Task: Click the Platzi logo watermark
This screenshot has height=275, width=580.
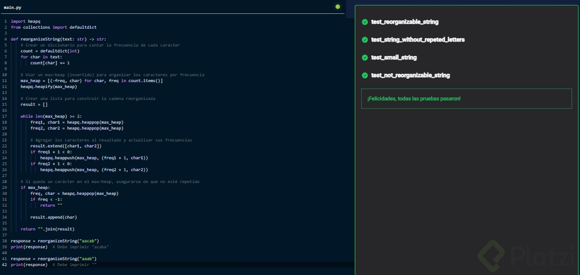Action: (x=524, y=257)
